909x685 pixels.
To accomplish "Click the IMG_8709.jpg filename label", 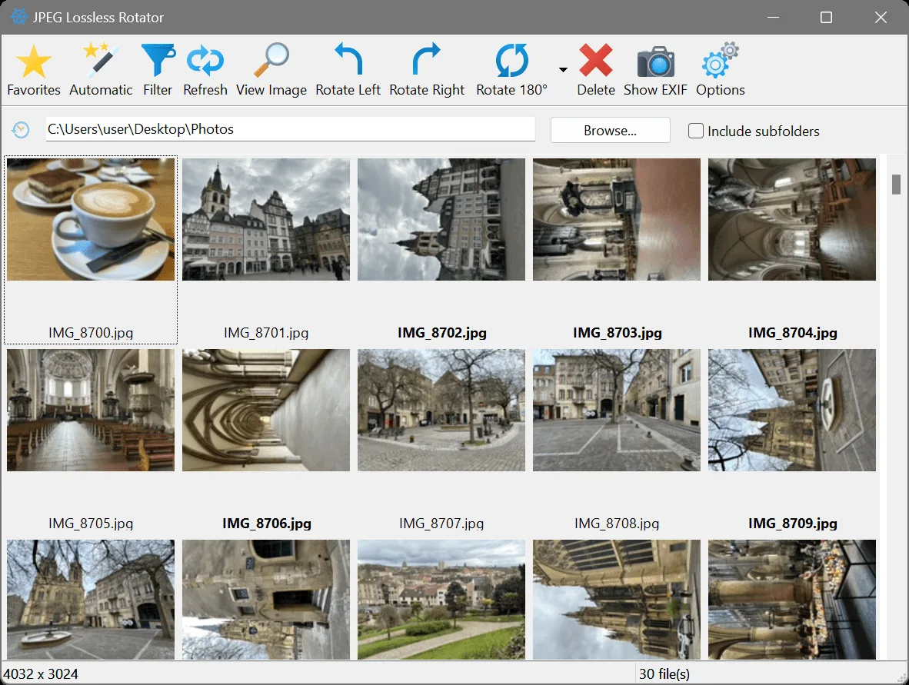I will click(792, 524).
